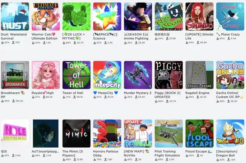Screen dimensions: 246x163
Task: Open the Horrors Parkour Obby title link
Action: pyautogui.click(x=106, y=153)
